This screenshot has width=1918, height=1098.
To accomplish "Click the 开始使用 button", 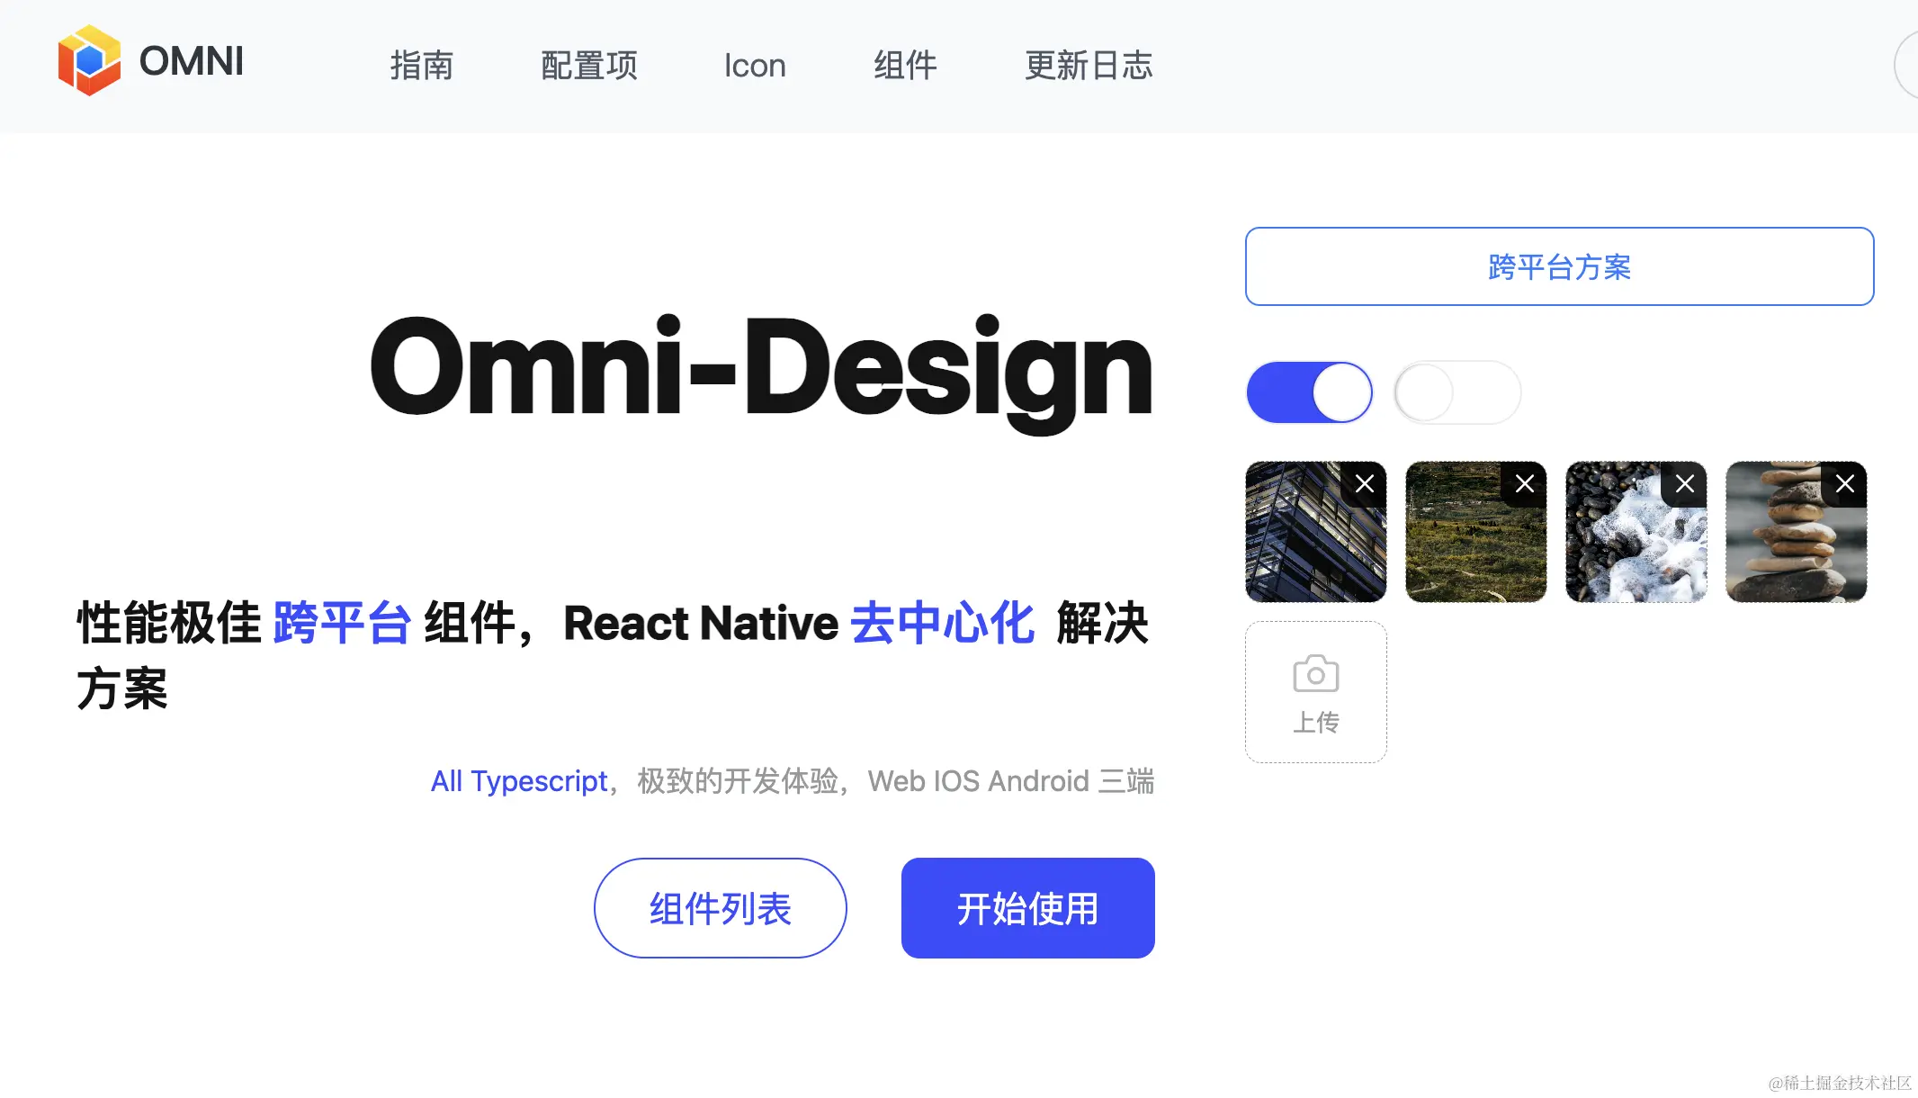I will point(1027,908).
